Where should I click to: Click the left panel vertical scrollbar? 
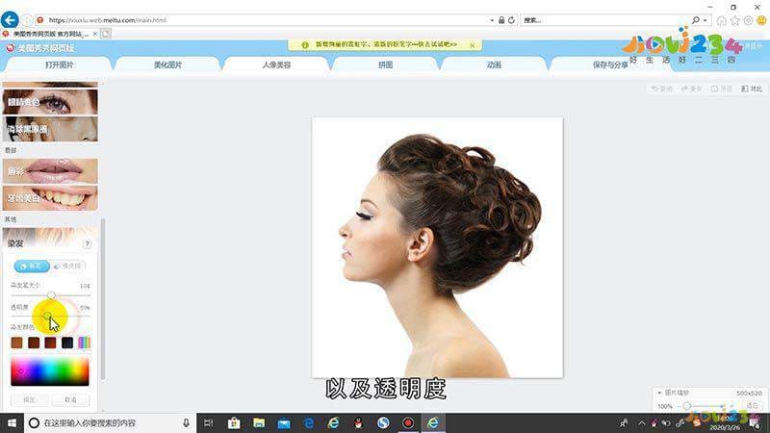(x=103, y=299)
